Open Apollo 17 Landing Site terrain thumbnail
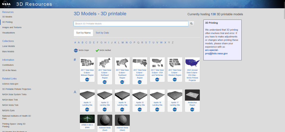Screen dimensions: 285x132 [x=175, y=95]
